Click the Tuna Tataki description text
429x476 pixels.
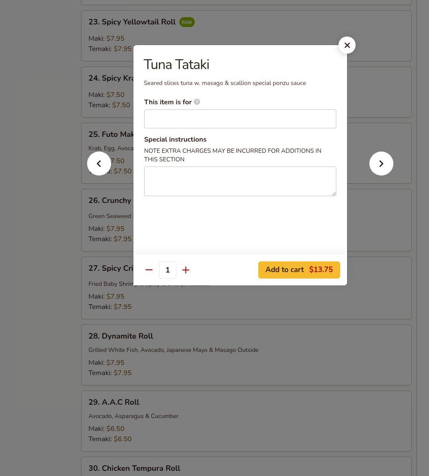pos(225,83)
